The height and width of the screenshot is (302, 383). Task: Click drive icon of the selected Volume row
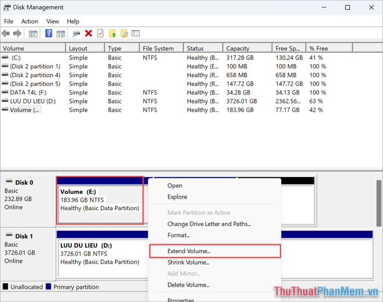coord(5,110)
